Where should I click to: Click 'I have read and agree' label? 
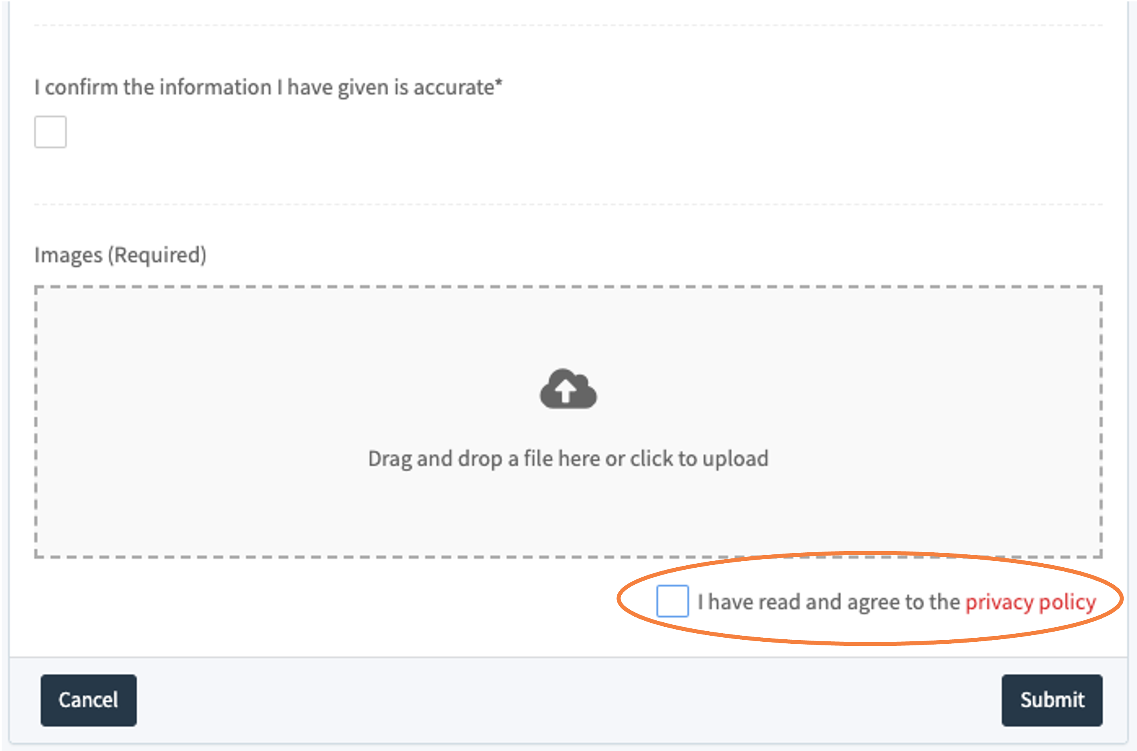pyautogui.click(x=829, y=602)
